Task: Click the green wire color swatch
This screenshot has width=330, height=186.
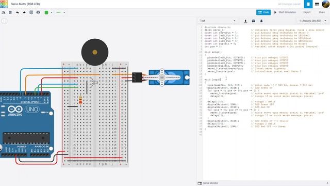Action: click(46, 12)
